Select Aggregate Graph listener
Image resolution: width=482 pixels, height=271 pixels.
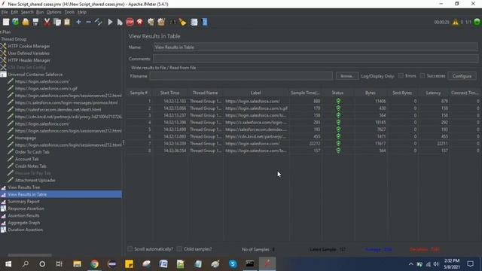pos(24,223)
